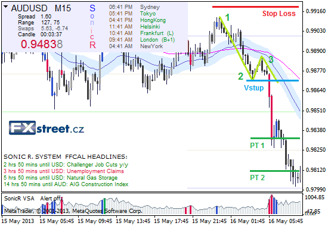This screenshot has width=328, height=226.
Task: Click the Spread 1.60 readout
Action: pos(35,17)
